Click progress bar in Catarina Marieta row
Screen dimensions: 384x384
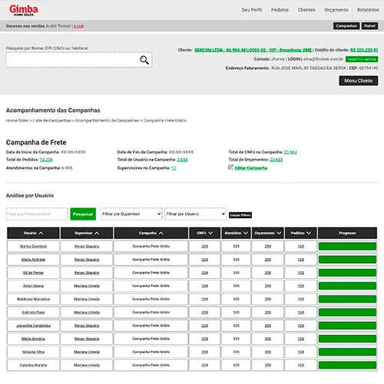click(x=347, y=366)
